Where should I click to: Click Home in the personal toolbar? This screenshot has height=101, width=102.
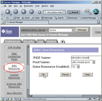25,18
